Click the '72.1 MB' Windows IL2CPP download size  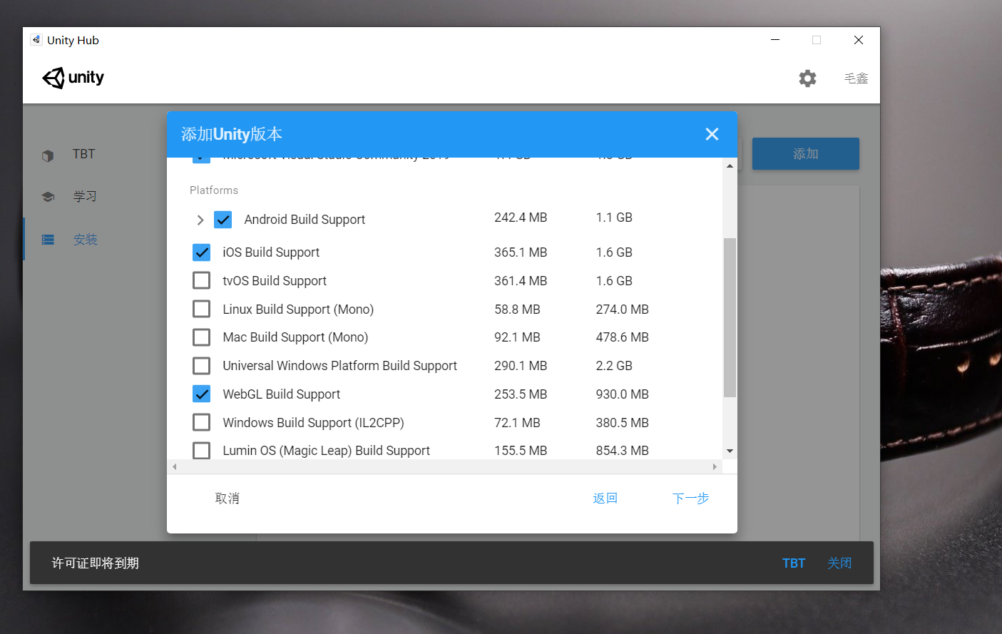pos(517,423)
